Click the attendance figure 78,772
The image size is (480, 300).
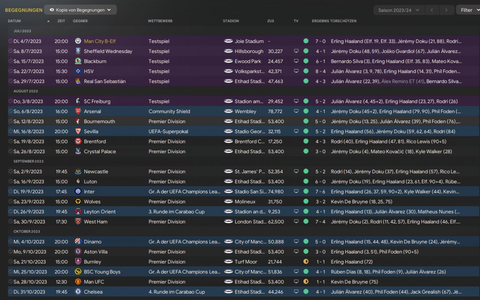275,112
